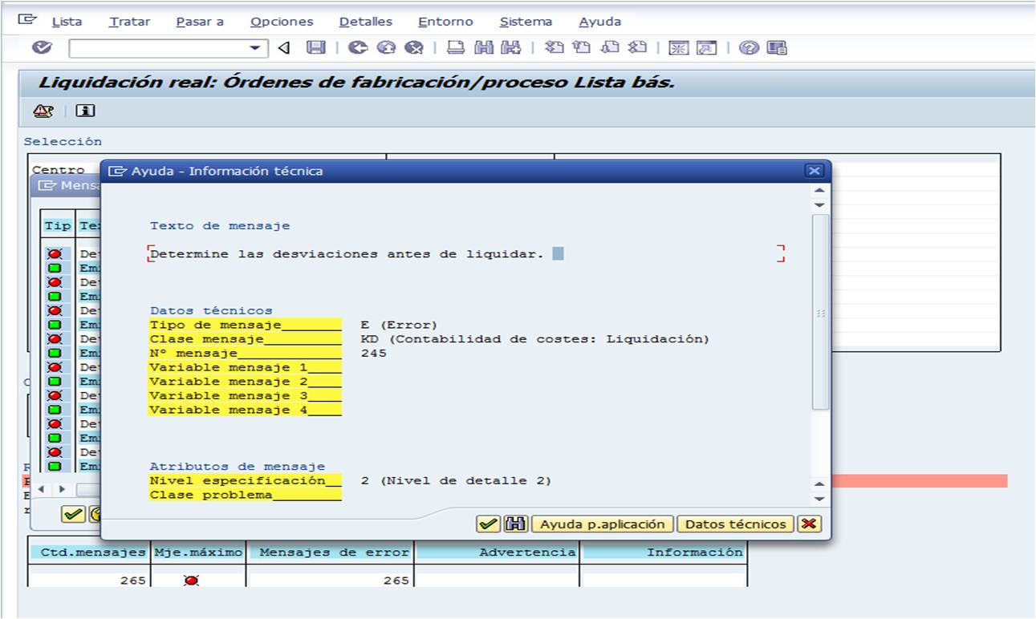Screen dimensions: 1036x619
Task: Open the command field dropdown arrow
Action: (254, 49)
